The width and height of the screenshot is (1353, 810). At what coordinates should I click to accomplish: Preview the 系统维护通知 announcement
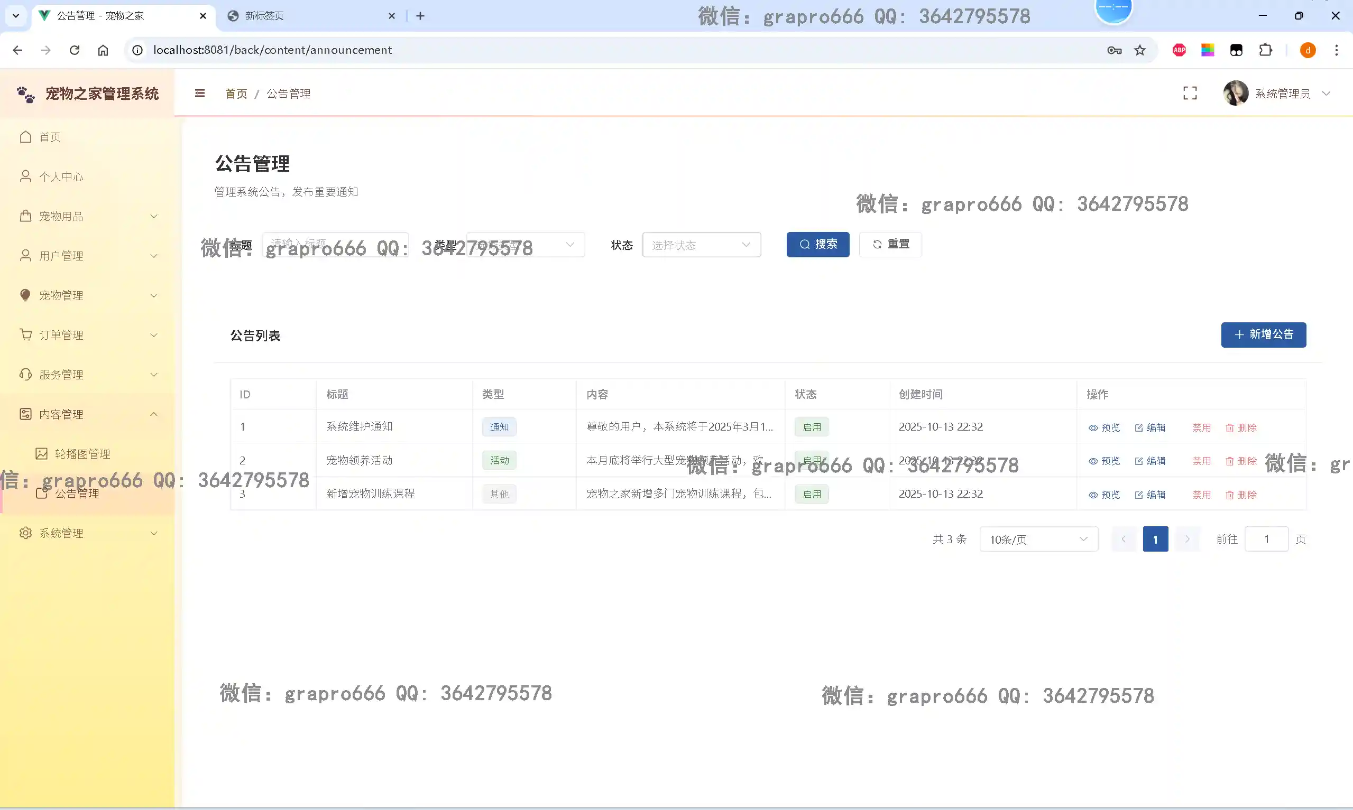pyautogui.click(x=1104, y=427)
